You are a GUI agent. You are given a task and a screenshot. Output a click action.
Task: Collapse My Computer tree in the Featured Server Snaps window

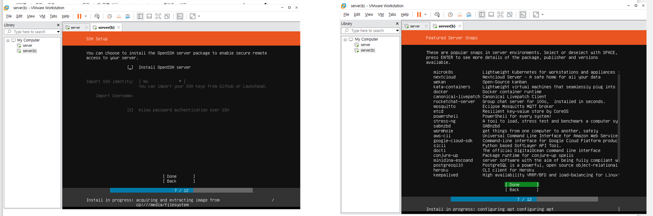345,40
